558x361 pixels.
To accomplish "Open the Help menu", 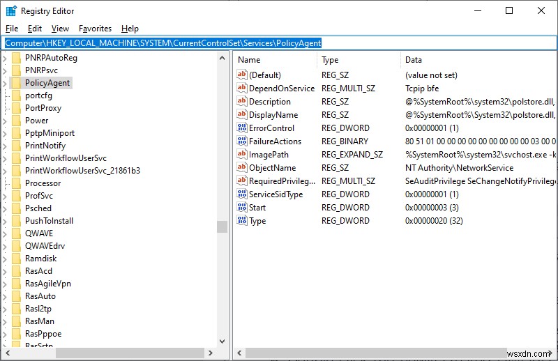I will [x=130, y=29].
